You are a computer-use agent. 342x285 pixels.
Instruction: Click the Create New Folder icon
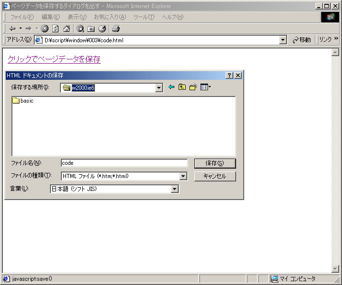(x=193, y=87)
